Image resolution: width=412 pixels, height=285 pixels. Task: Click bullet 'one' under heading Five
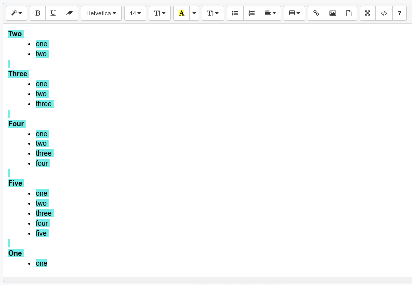coord(42,194)
